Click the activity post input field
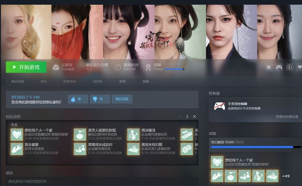Viewport: 302px width, 186px height. point(102,181)
